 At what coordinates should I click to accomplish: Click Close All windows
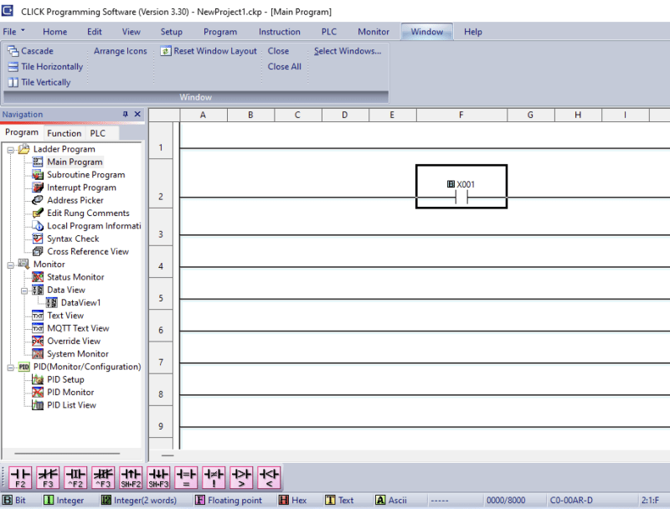[x=285, y=67]
